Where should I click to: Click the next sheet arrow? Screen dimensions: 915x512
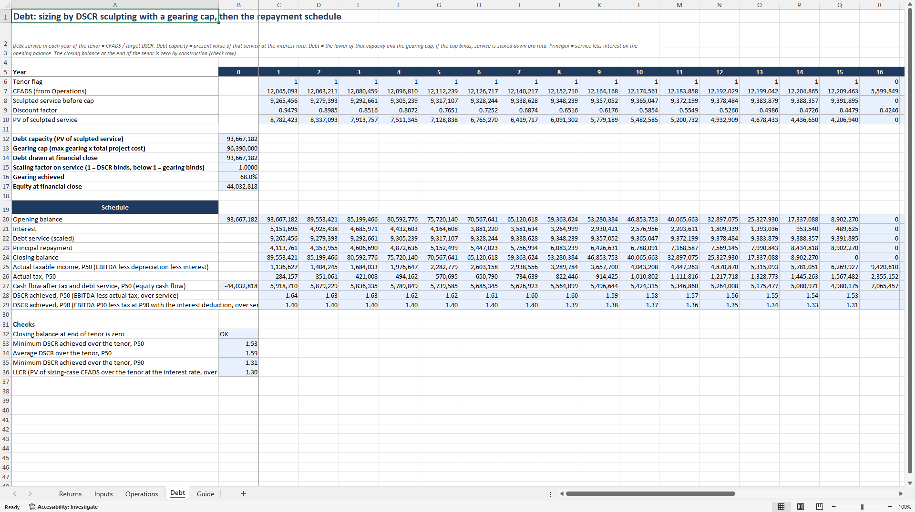coord(30,494)
